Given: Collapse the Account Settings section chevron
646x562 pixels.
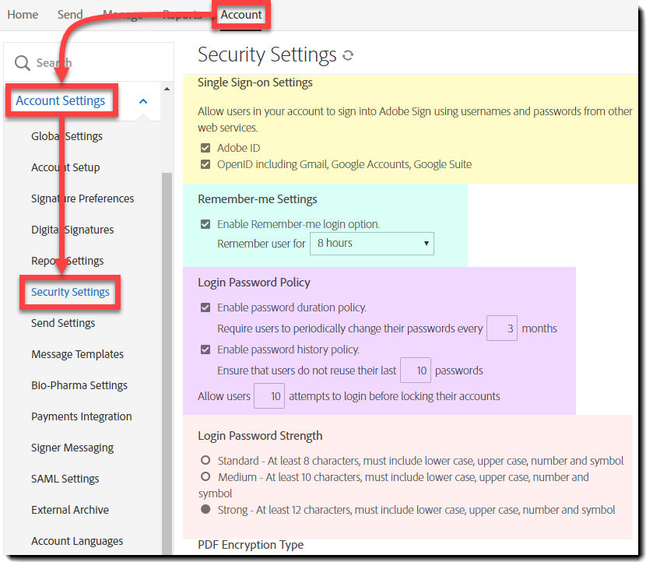Looking at the screenshot, I should (x=143, y=101).
